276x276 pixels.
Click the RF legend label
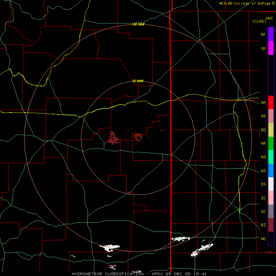[x=263, y=34]
